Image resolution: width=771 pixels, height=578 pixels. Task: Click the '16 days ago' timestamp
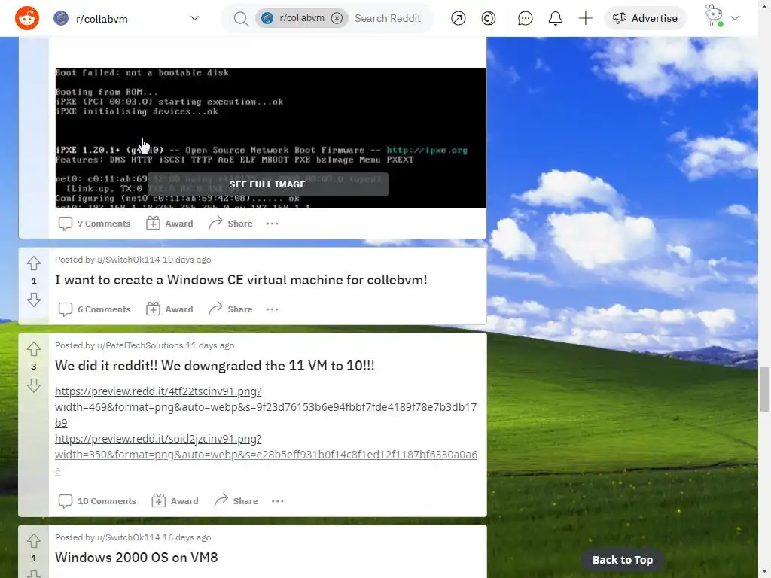pos(187,537)
